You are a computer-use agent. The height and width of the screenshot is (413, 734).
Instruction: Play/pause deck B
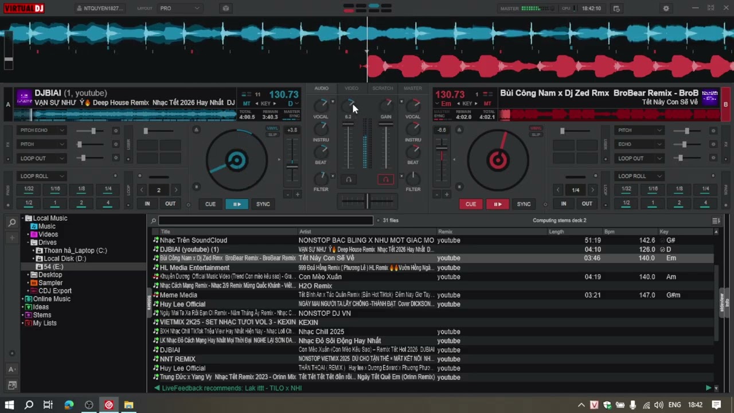point(498,204)
